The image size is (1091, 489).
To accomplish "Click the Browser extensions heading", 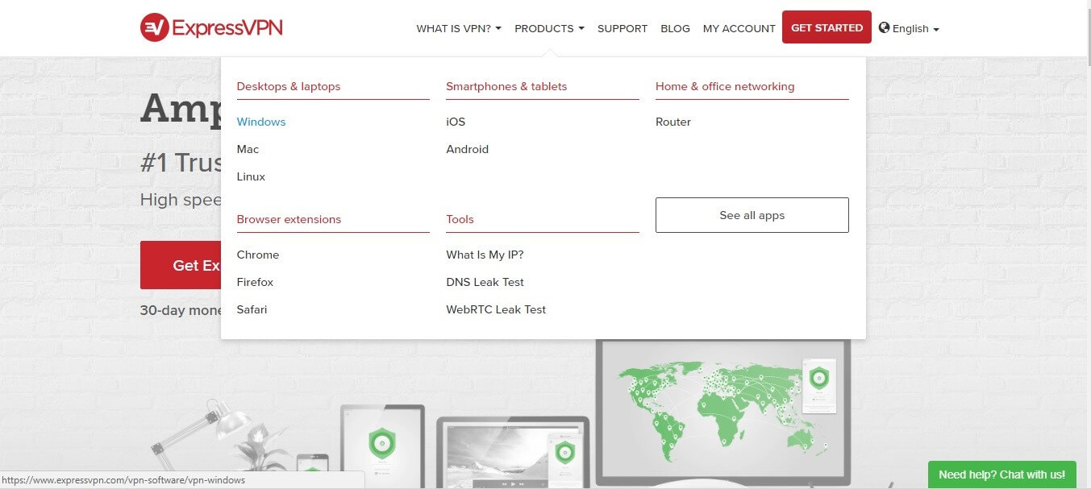I will click(289, 219).
